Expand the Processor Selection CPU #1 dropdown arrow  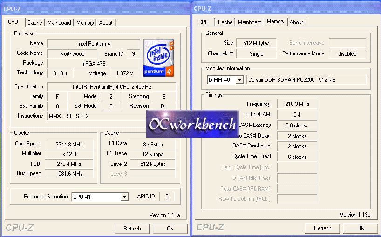click(x=124, y=197)
